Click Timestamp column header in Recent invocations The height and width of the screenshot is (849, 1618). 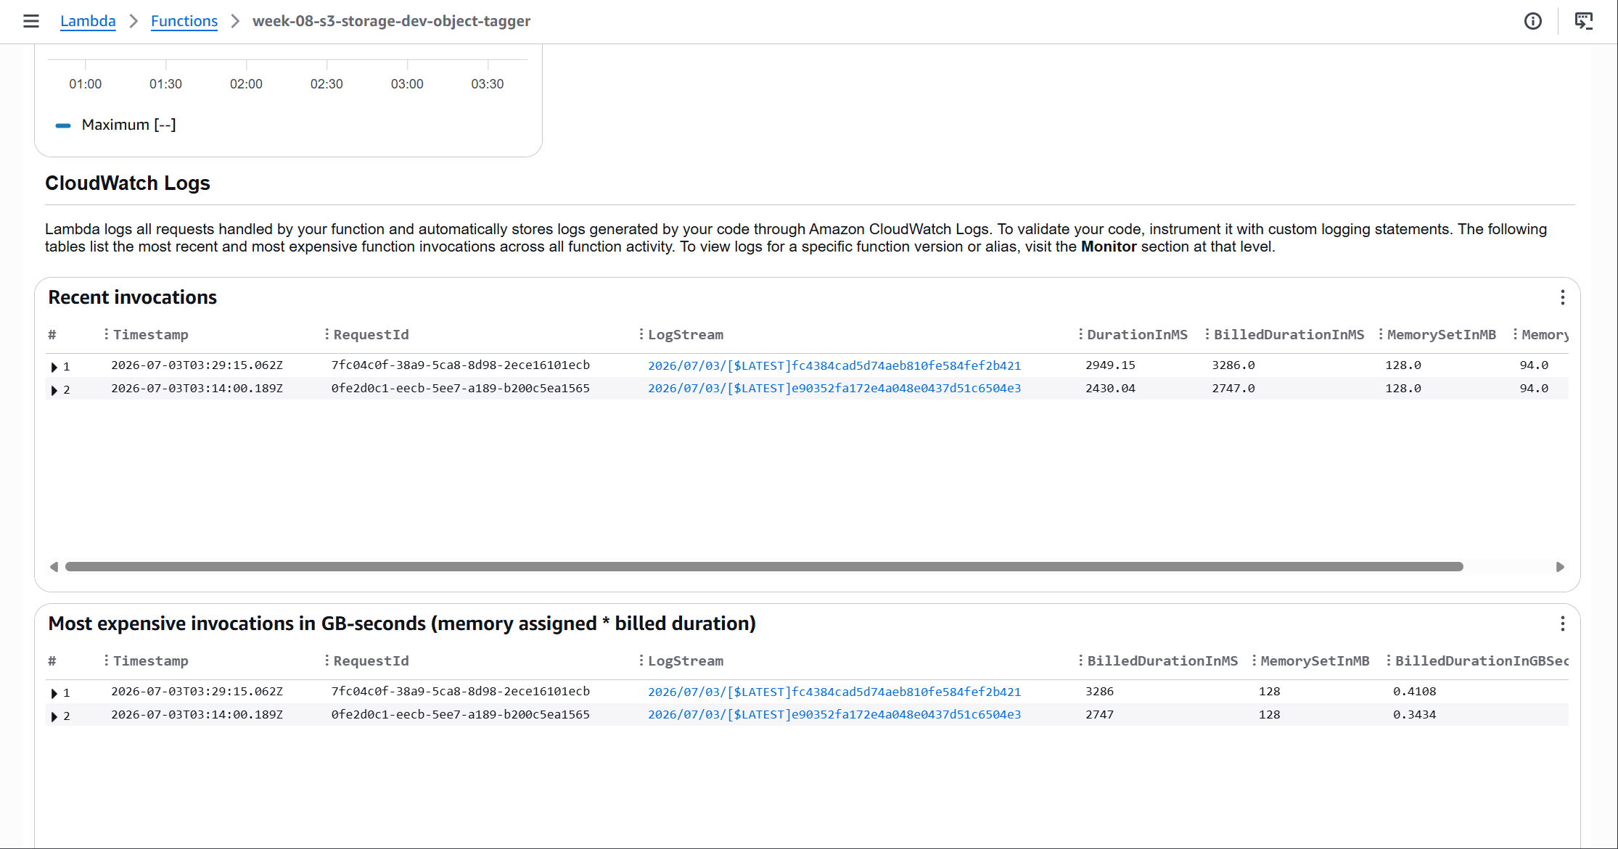click(151, 335)
